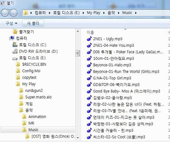170x142 pixels.
Task: Click the MR folder icon
Action: tap(24, 123)
